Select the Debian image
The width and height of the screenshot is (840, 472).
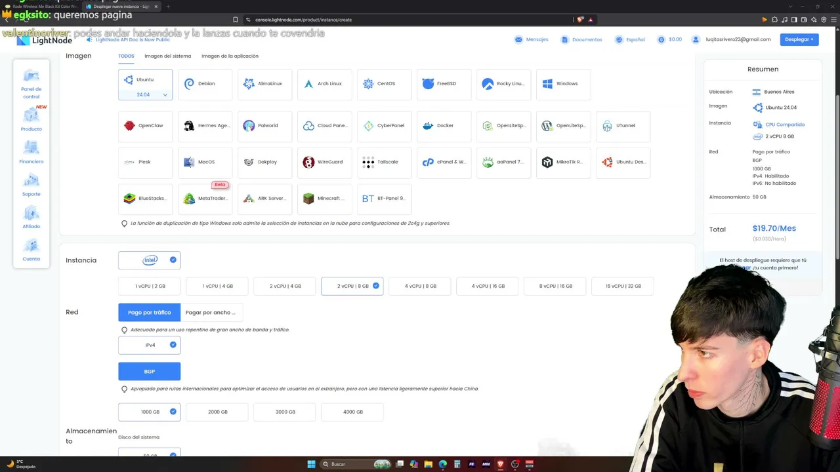click(205, 84)
